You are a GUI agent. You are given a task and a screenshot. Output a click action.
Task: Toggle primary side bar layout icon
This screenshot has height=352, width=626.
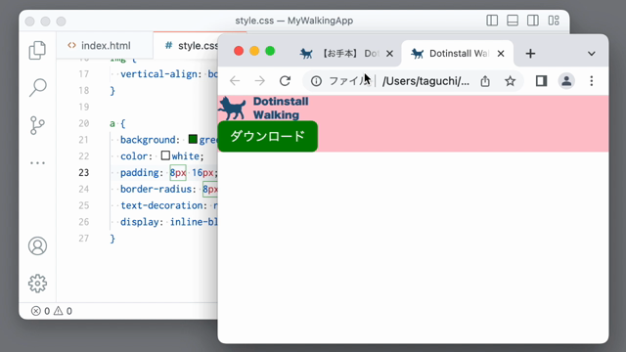pyautogui.click(x=492, y=21)
